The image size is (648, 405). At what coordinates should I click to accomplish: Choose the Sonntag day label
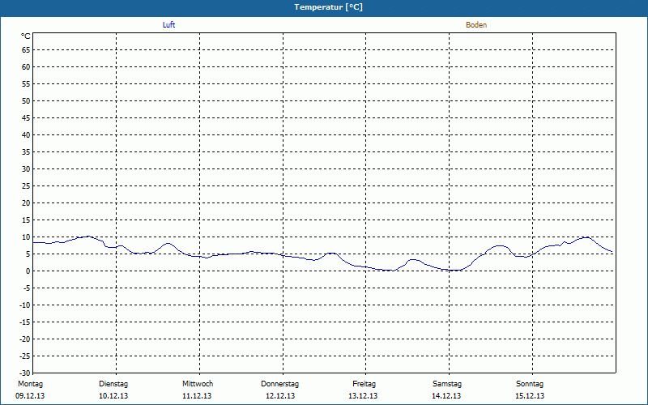530,383
